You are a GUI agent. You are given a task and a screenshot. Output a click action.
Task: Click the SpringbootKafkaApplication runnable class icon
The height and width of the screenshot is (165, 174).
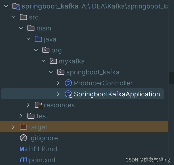pos(68,94)
